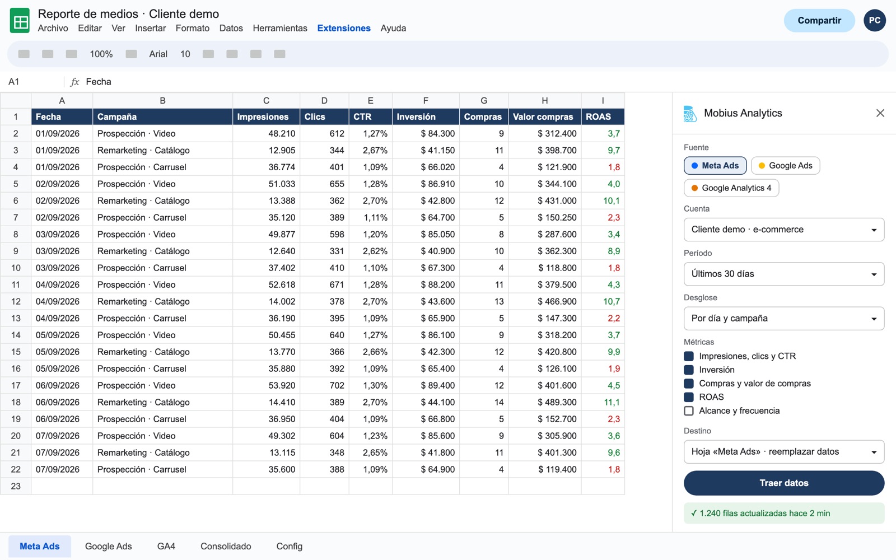Uncheck Compras y valor de compras
This screenshot has width=896, height=560.
tap(689, 384)
